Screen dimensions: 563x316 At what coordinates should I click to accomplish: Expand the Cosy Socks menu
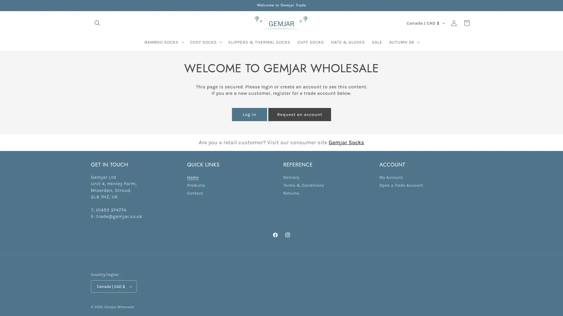click(206, 42)
